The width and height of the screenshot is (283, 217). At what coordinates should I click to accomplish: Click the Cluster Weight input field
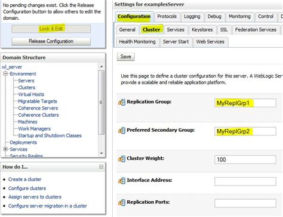[245, 160]
